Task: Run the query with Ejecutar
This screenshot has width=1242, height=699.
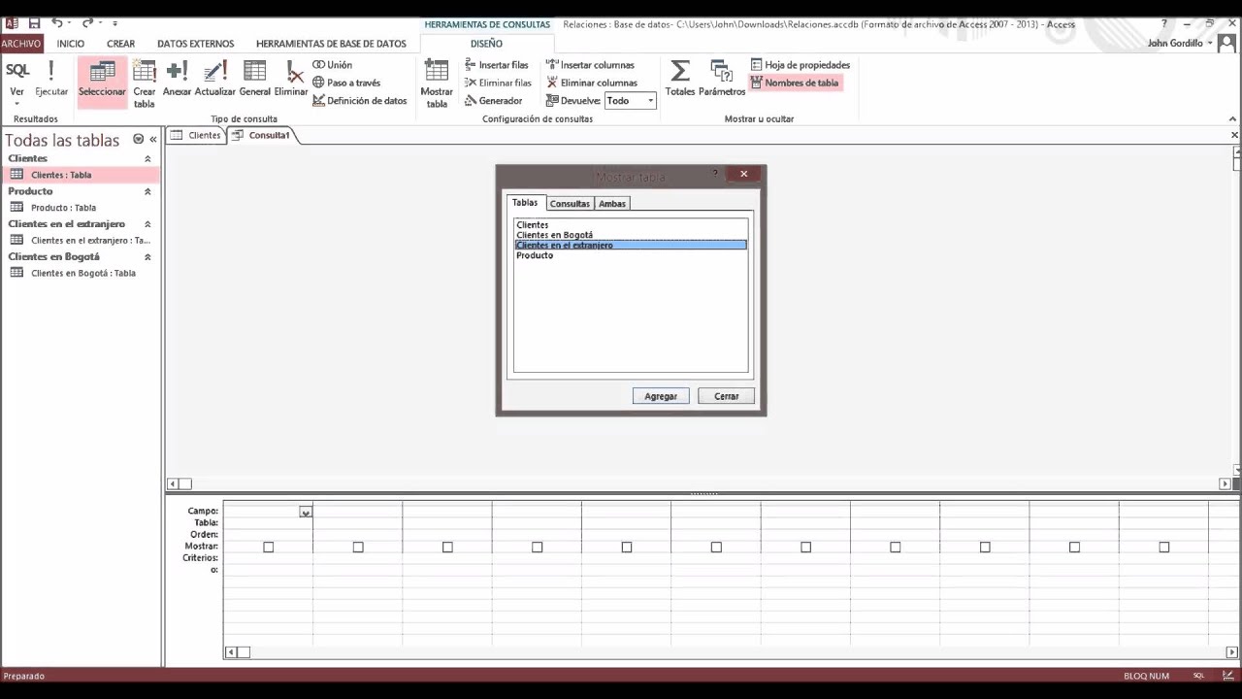Action: (x=51, y=79)
